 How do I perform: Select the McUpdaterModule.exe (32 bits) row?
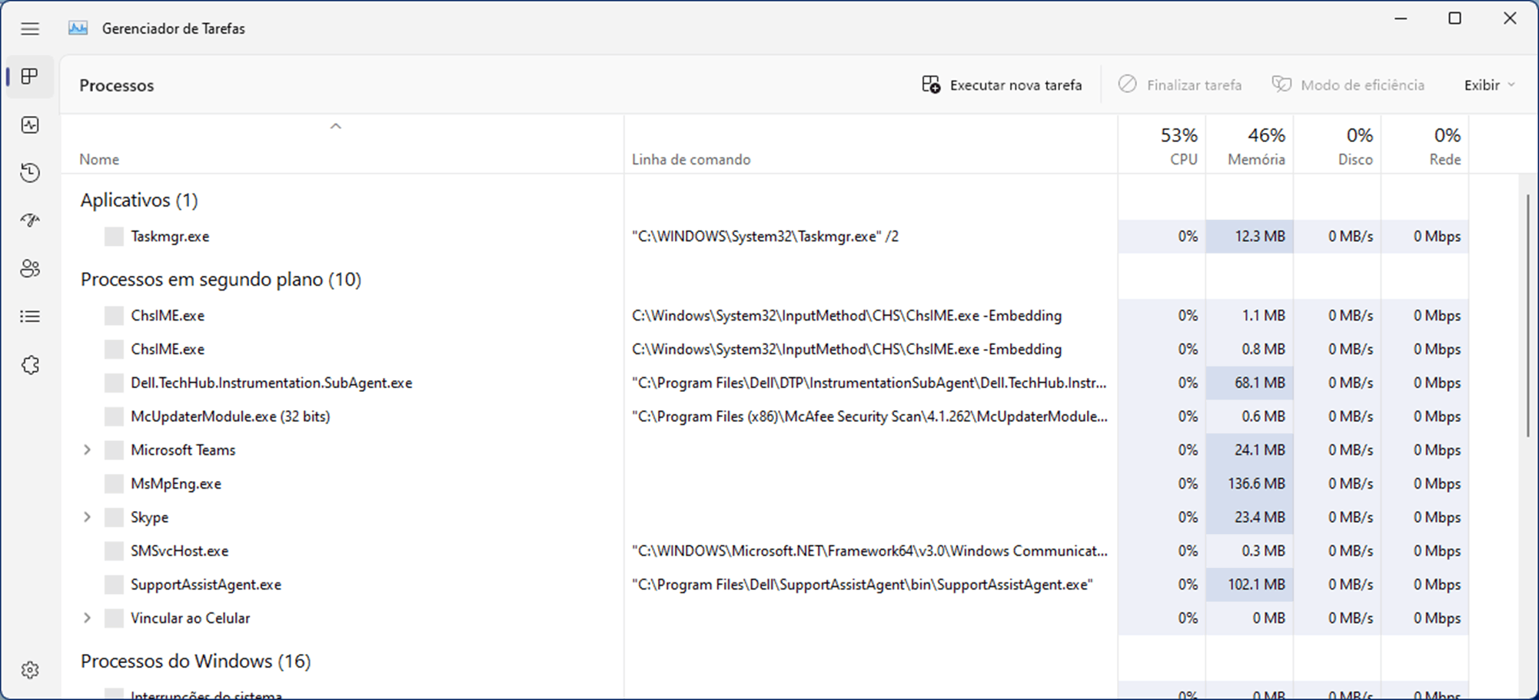[765, 416]
